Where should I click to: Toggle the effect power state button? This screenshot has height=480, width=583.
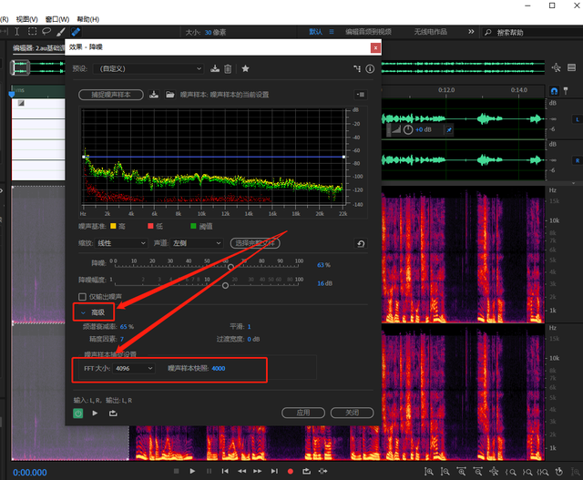79,413
